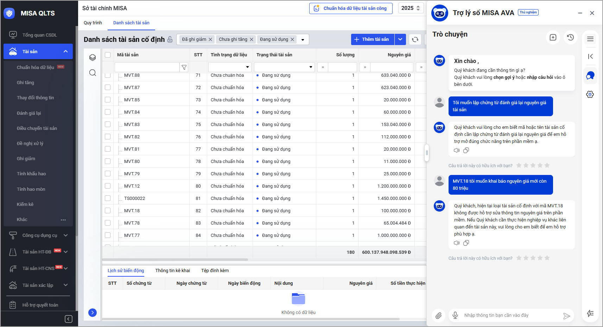
Task: Refresh the asset list
Action: click(x=415, y=39)
